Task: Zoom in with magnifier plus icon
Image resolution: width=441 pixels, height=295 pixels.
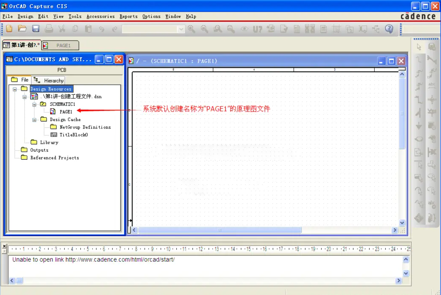Action: pos(191,29)
